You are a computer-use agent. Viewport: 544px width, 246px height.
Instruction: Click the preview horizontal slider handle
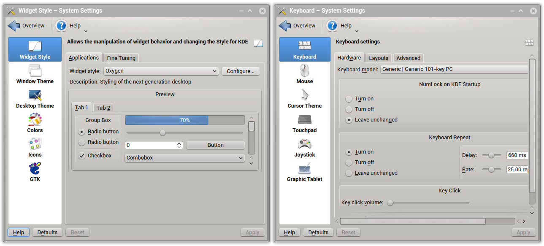(x=162, y=133)
